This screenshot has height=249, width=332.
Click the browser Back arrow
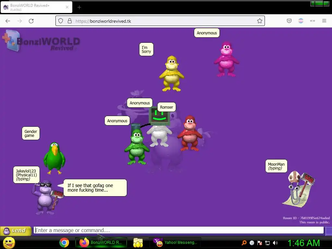click(8, 21)
